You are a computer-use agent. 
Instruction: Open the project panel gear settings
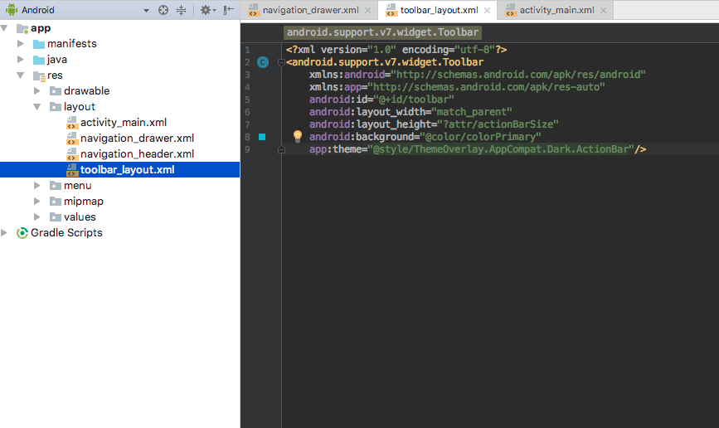207,10
